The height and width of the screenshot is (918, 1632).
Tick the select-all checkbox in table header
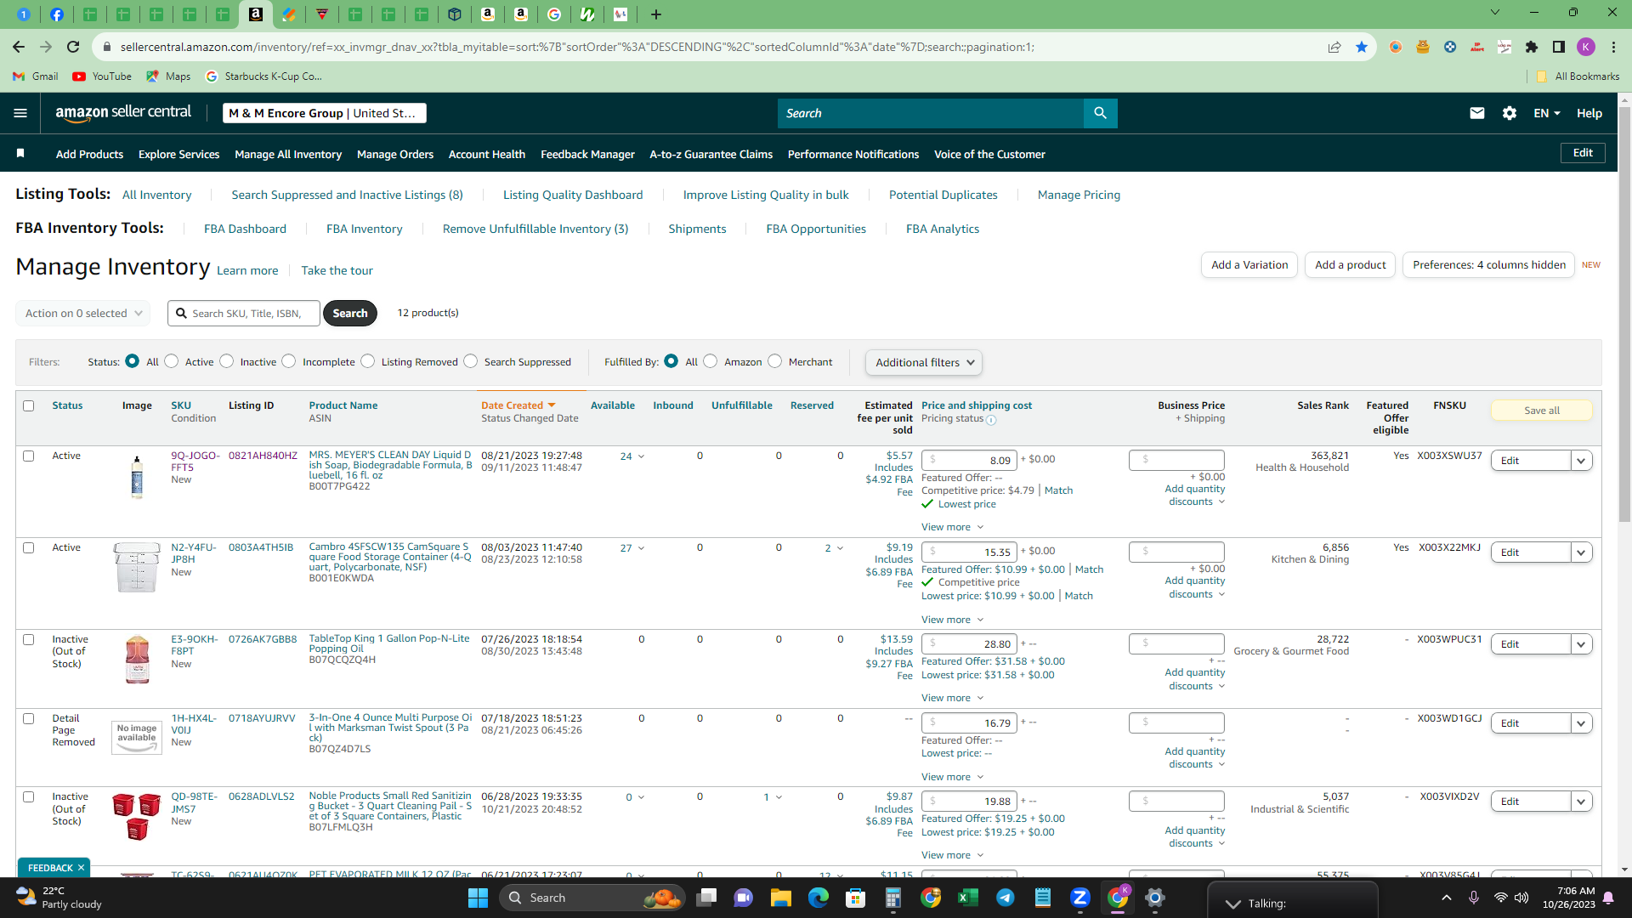[29, 406]
